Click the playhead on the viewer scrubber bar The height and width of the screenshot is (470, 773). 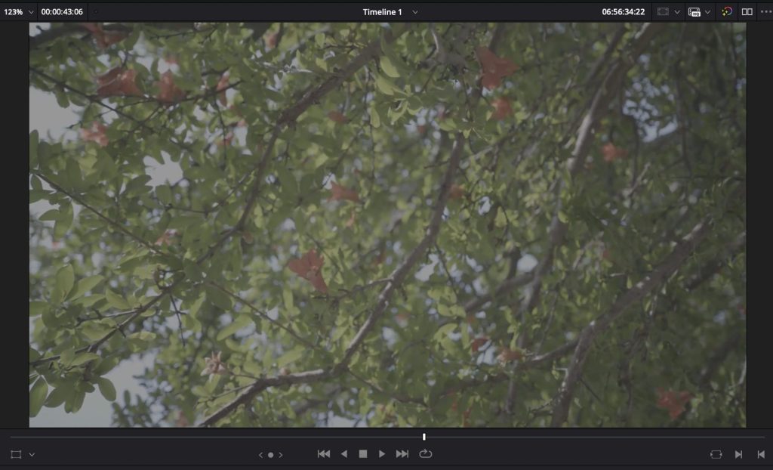coord(424,437)
